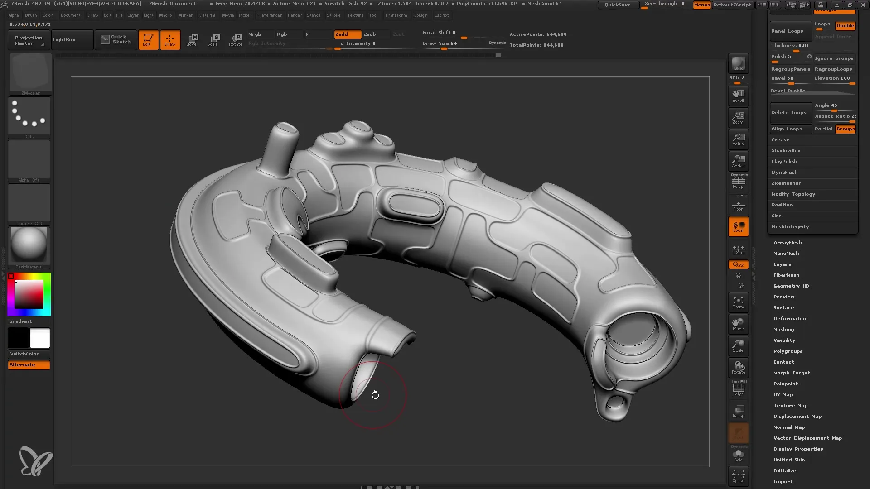Expand the Morph Target panel

point(792,373)
